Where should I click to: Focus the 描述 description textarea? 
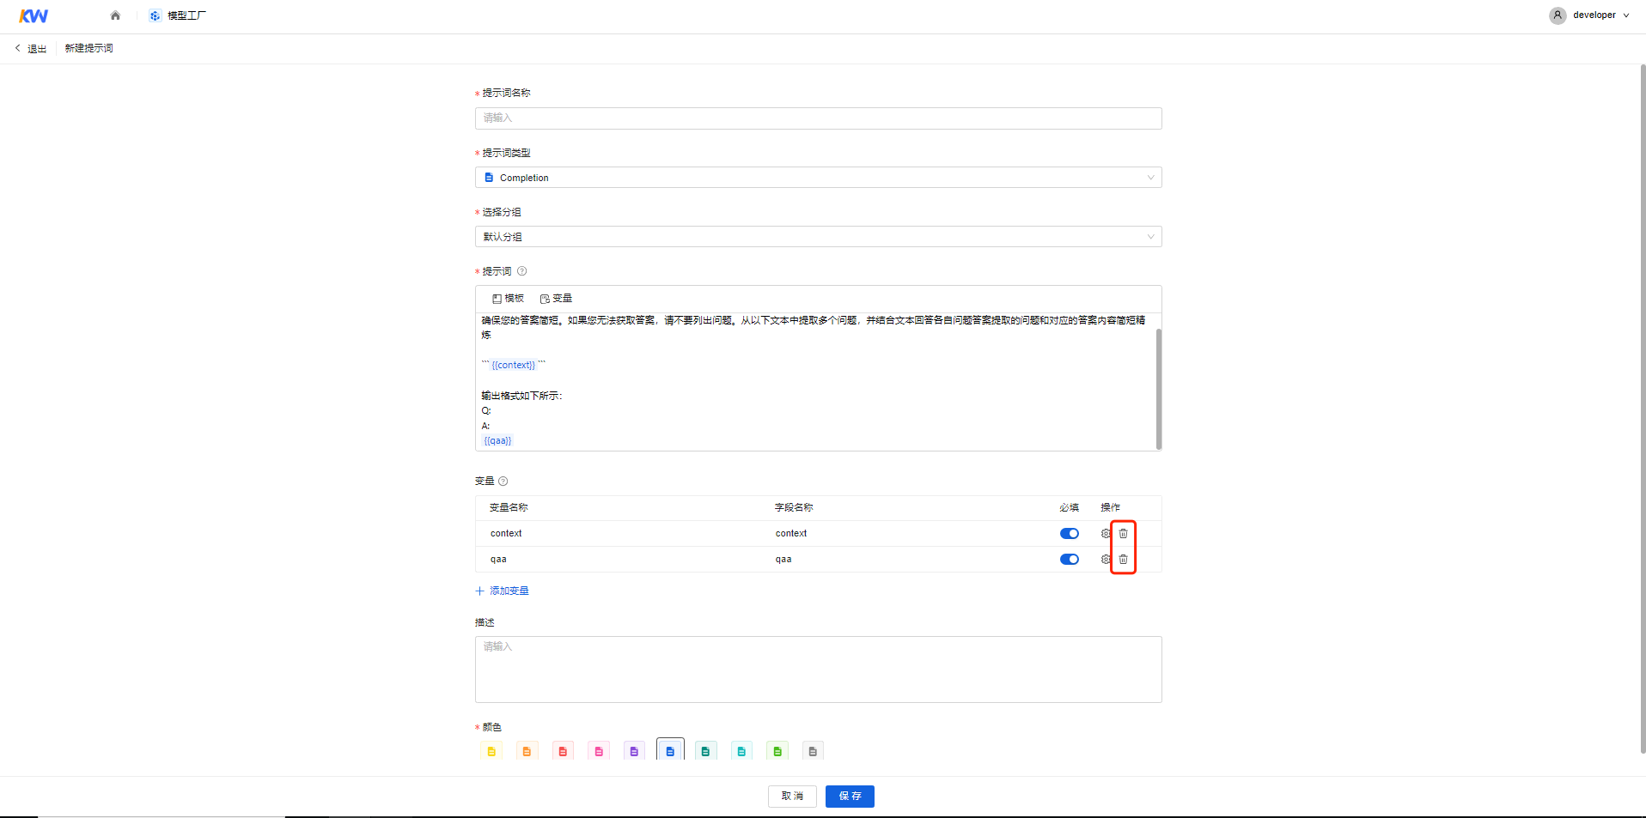click(x=818, y=670)
